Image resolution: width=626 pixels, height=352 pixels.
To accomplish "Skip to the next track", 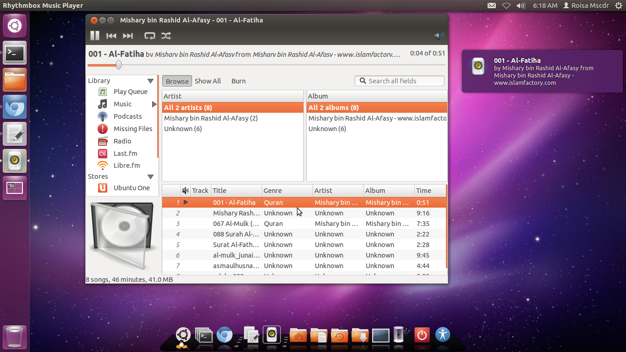I will click(x=128, y=36).
